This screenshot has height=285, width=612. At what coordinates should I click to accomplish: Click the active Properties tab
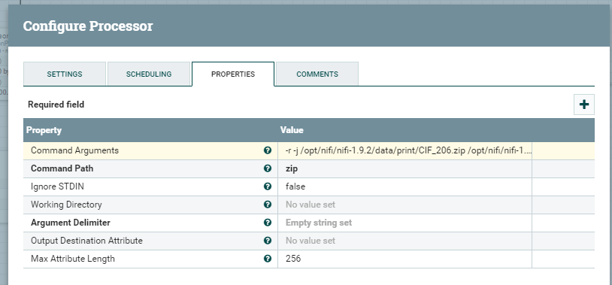[x=233, y=74]
